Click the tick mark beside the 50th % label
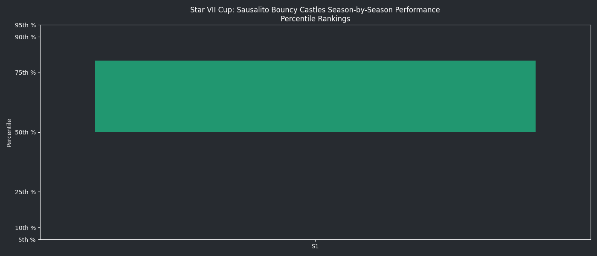The height and width of the screenshot is (256, 597). [39, 132]
